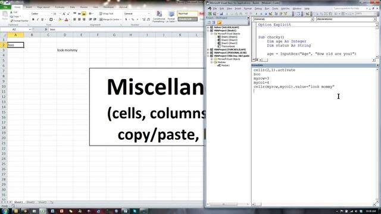The image size is (381, 214).
Task: Apply the Normal cell style
Action: [x=188, y=14]
